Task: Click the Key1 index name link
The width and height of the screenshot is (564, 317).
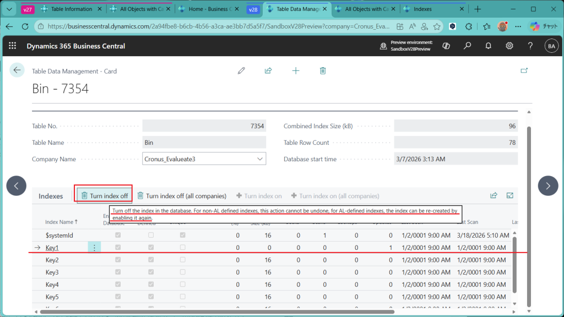Action: tap(52, 248)
